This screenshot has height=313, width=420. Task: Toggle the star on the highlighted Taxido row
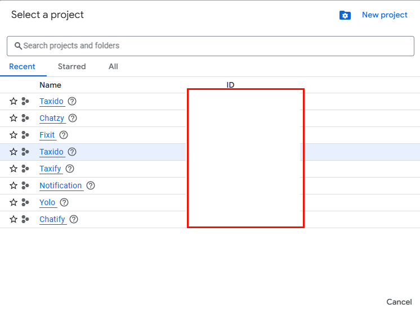14,152
